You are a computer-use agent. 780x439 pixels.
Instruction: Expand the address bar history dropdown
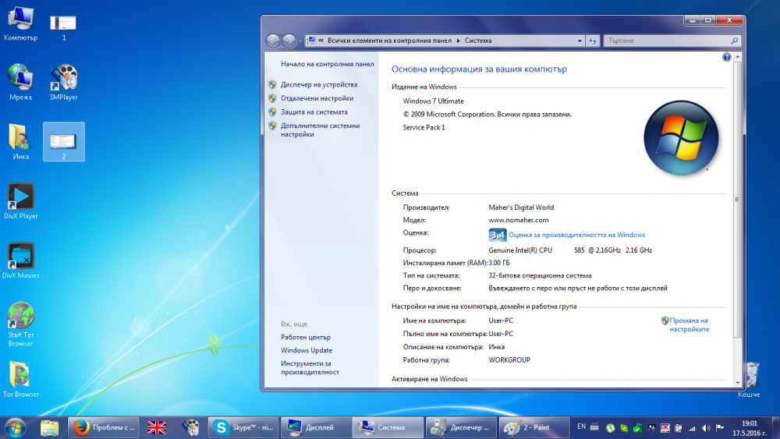pyautogui.click(x=580, y=41)
